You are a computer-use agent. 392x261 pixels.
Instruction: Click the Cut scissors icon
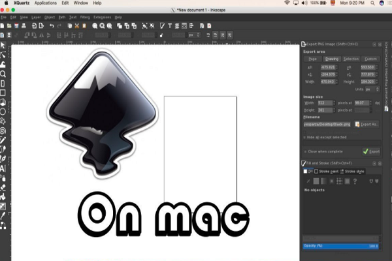(76, 25)
